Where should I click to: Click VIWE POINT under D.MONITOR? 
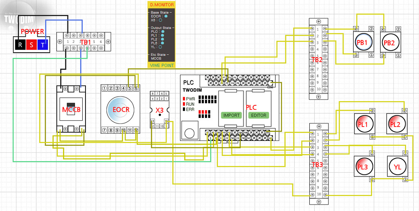162,65
